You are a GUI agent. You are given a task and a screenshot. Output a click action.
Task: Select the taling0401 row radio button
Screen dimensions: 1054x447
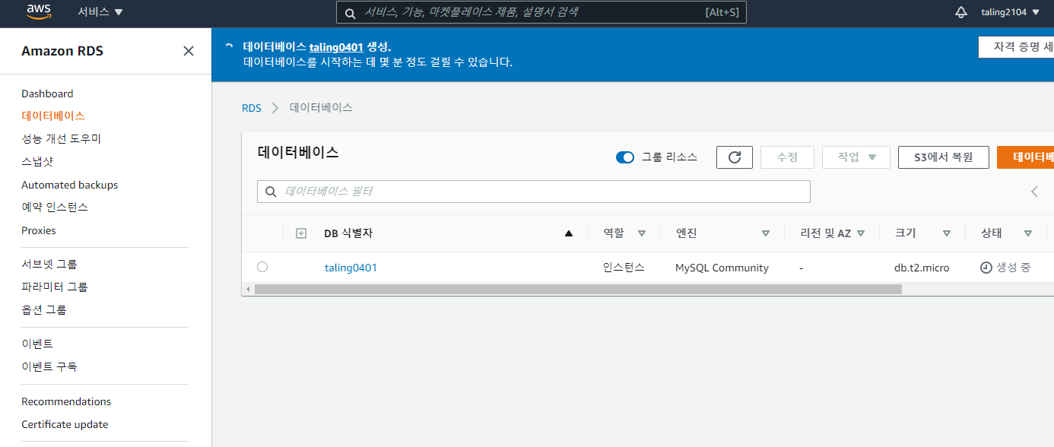point(262,267)
